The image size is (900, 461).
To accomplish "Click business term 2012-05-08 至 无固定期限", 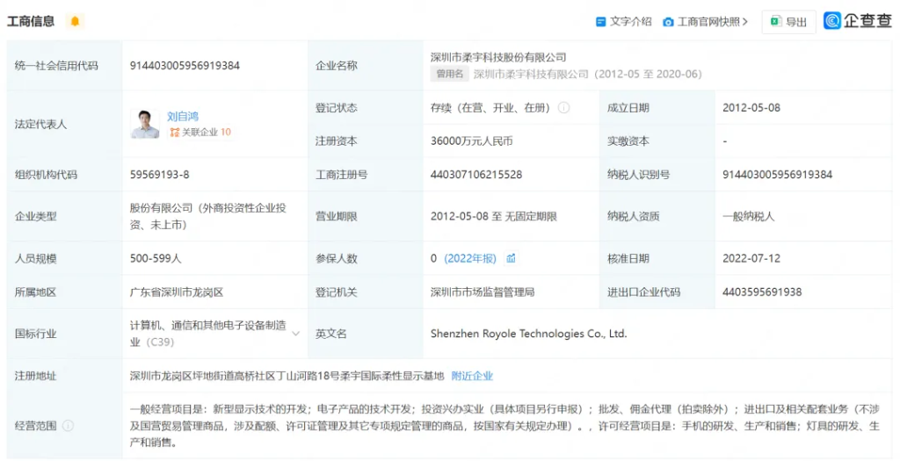I will point(494,217).
